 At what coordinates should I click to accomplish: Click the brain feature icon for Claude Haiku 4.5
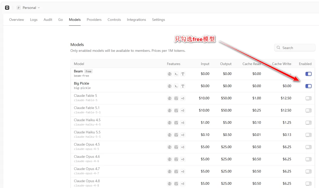pos(170,123)
